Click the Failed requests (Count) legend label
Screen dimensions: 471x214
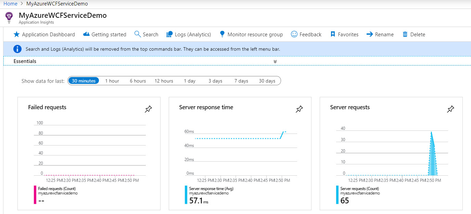pos(57,189)
